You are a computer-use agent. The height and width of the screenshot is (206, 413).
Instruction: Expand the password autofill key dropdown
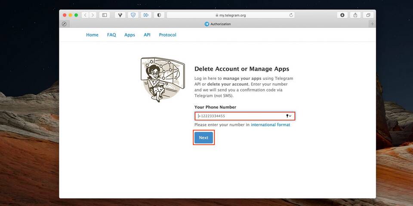coord(289,116)
